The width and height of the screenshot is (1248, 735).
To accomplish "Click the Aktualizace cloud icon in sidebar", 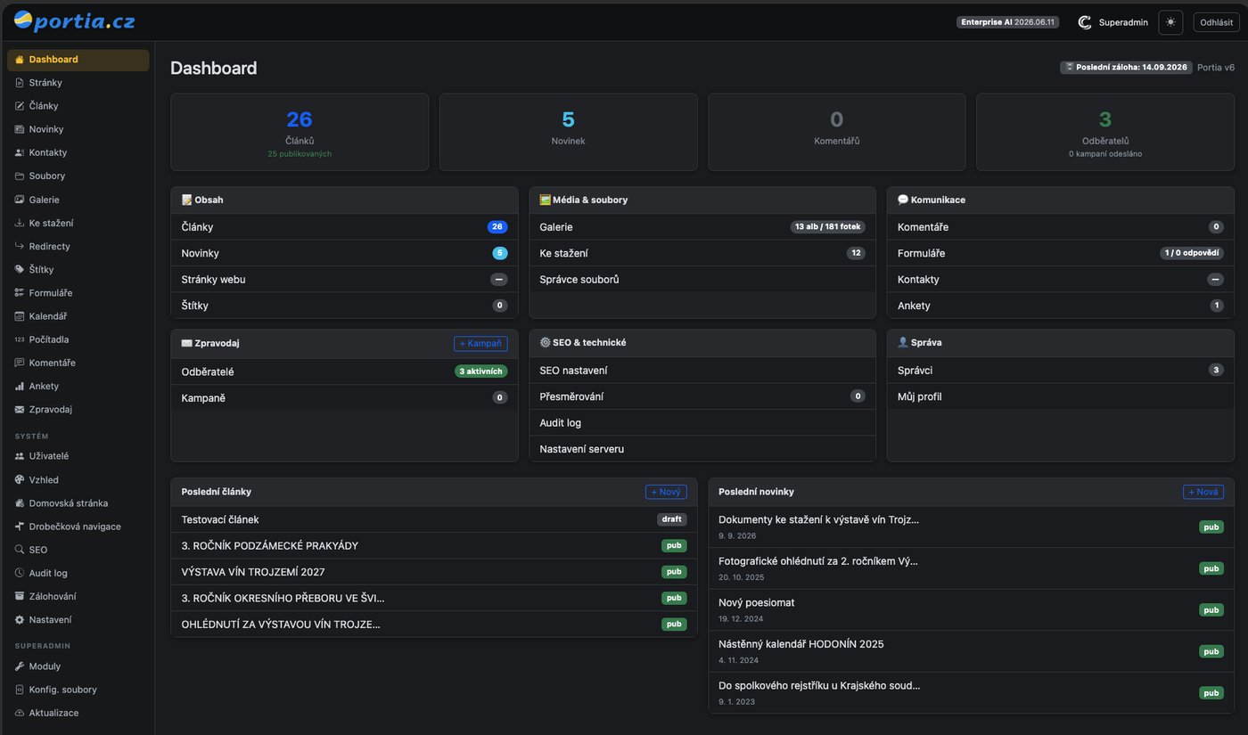I will tap(20, 713).
